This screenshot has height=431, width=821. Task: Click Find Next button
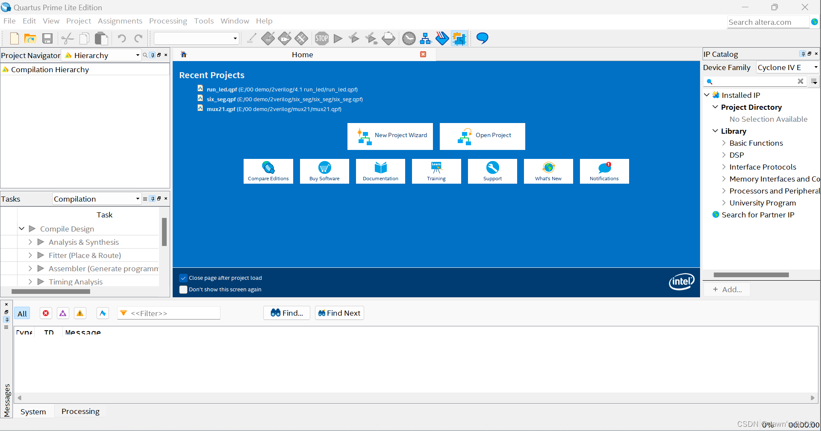pyautogui.click(x=339, y=313)
